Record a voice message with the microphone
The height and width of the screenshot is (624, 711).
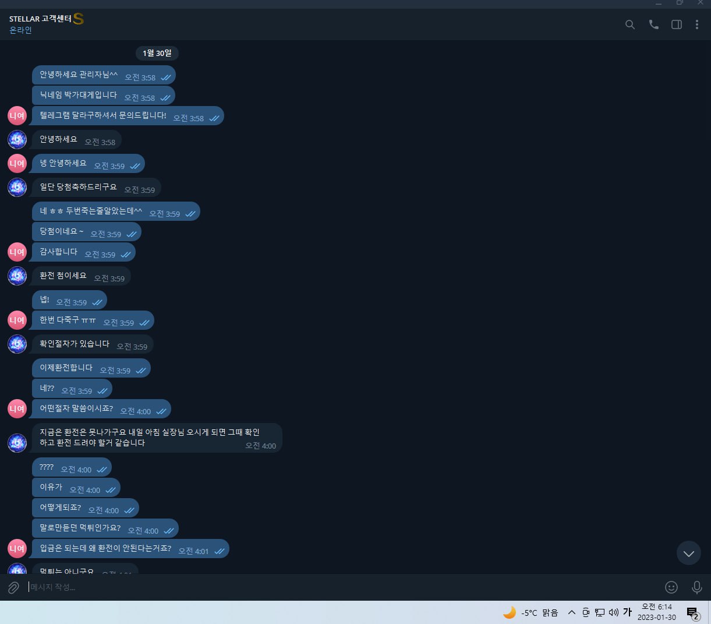[696, 587]
